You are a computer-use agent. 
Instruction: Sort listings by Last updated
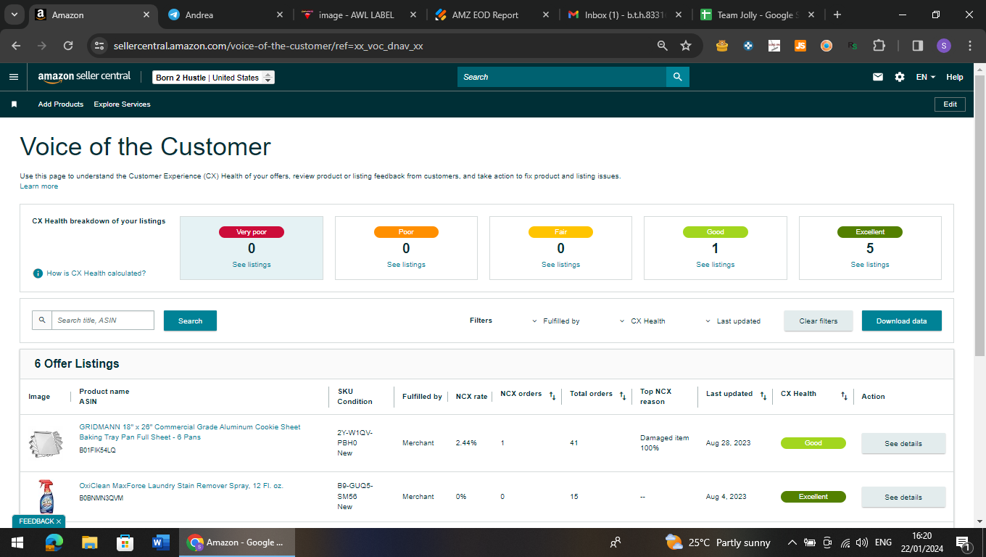coord(763,396)
